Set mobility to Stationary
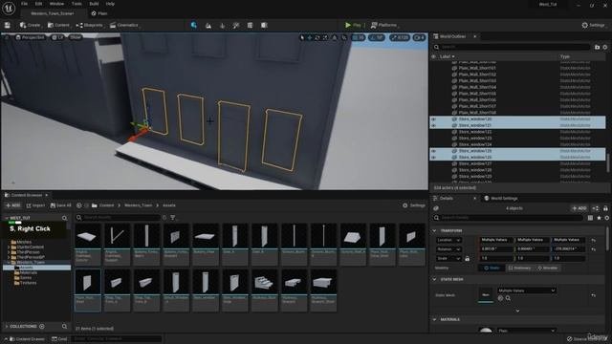Image resolution: width=612 pixels, height=344 pixels. [520, 268]
